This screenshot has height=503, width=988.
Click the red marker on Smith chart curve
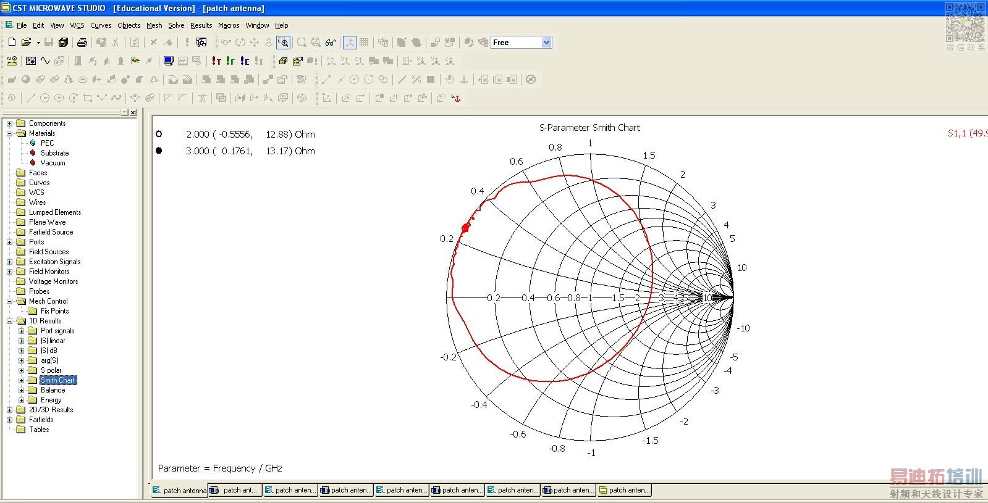[466, 228]
